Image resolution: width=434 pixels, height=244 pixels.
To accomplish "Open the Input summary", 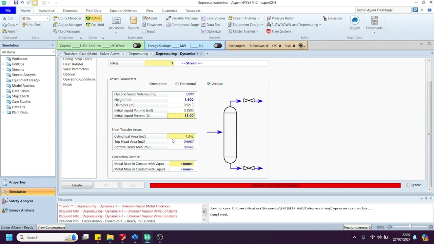I will pos(148,31).
